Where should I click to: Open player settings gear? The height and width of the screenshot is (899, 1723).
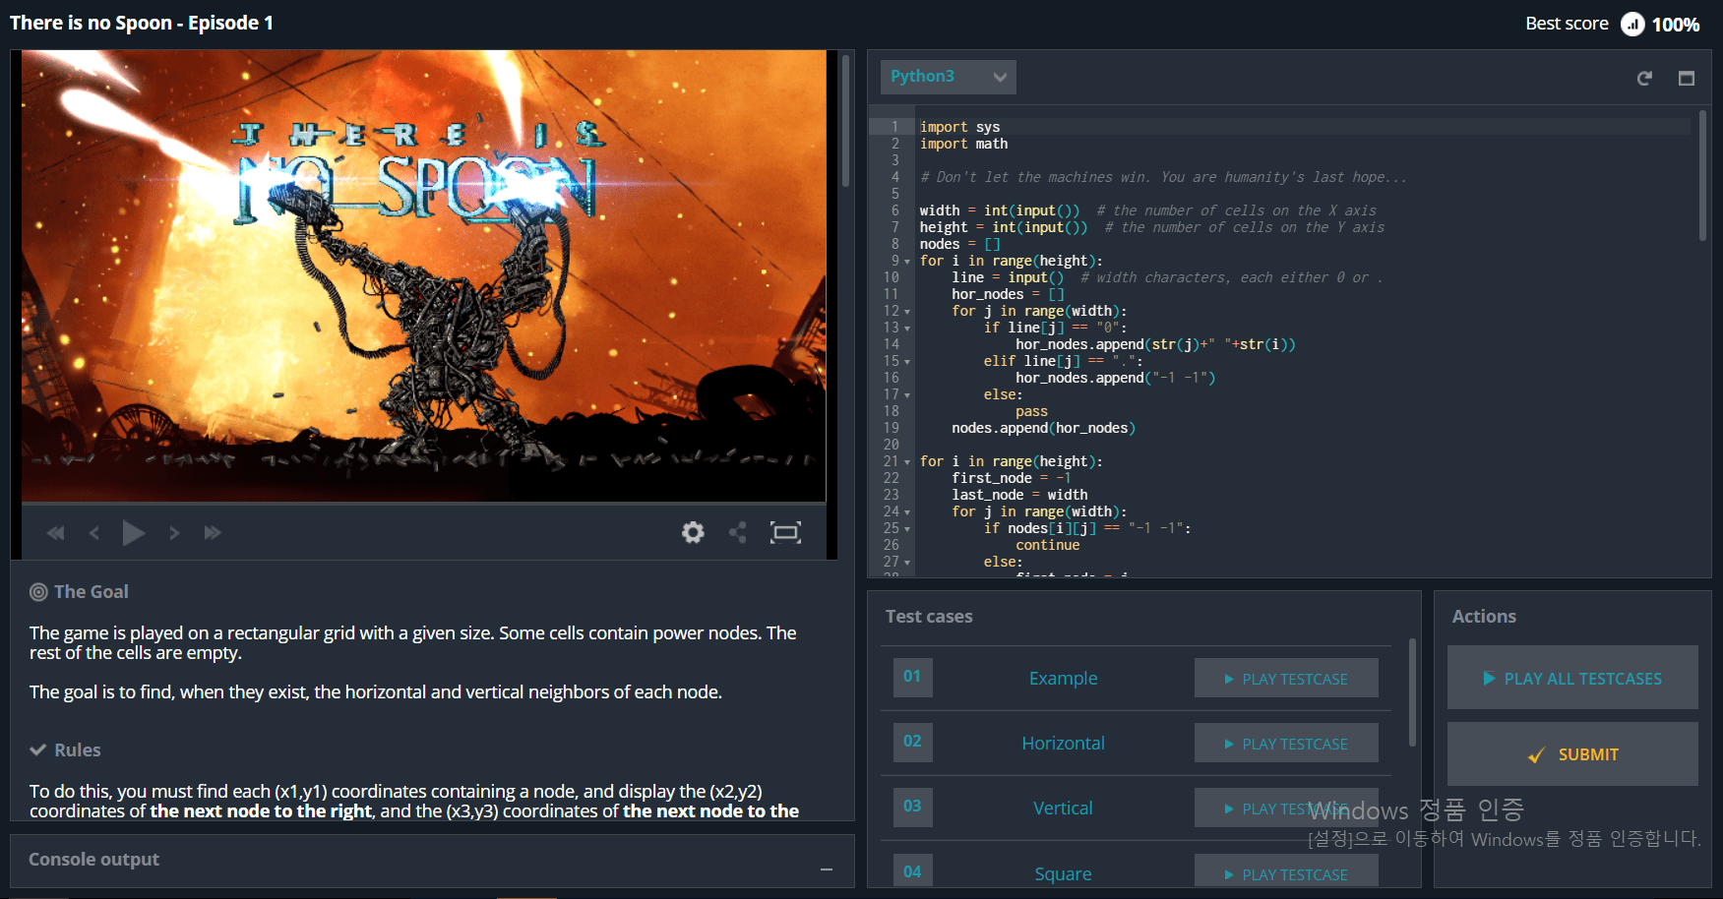point(693,532)
